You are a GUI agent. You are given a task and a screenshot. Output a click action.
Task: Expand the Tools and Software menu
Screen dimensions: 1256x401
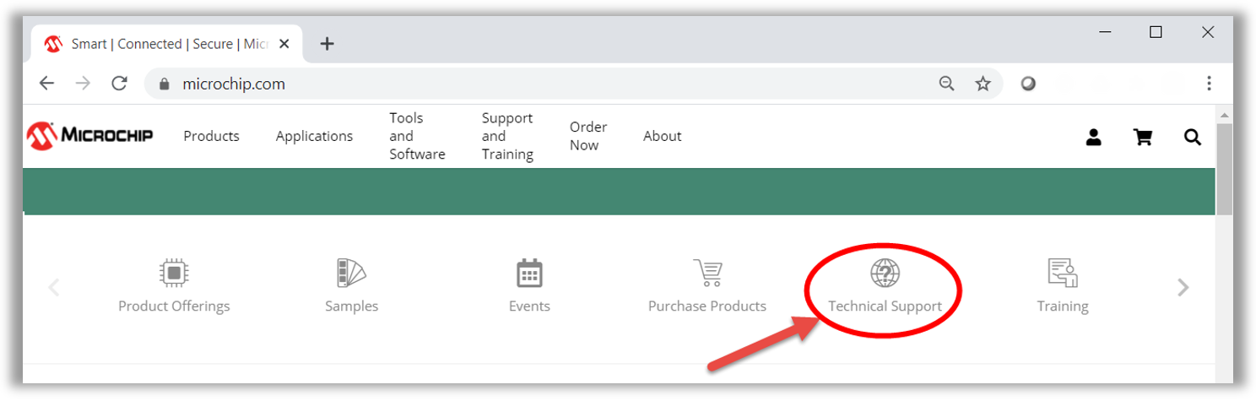(x=417, y=136)
